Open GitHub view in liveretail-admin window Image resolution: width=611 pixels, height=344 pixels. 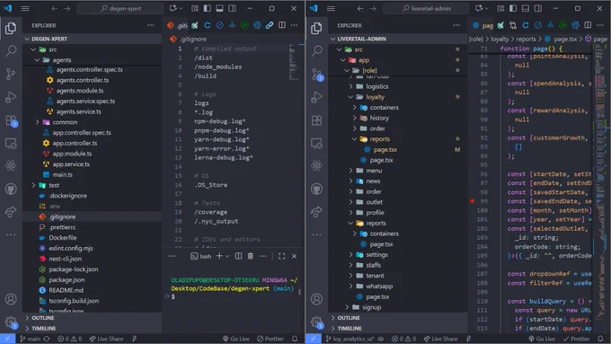tap(317, 189)
